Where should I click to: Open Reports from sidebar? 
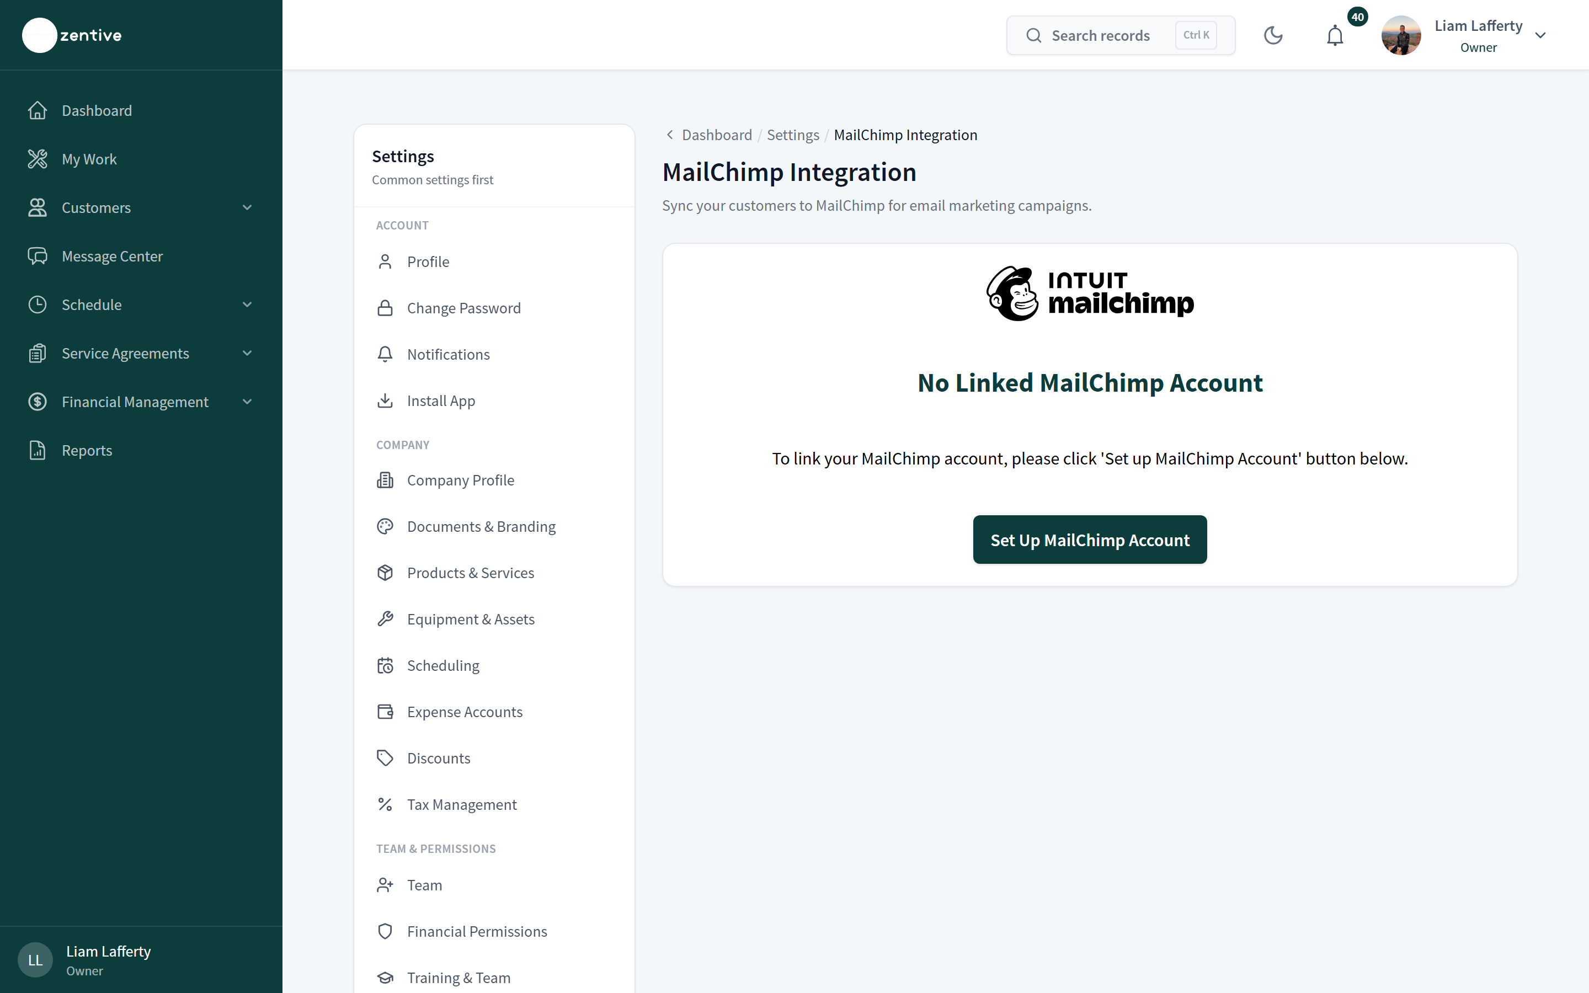tap(141, 451)
